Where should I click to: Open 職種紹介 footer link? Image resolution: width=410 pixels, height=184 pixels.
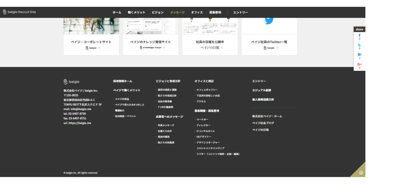pyautogui.click(x=120, y=110)
